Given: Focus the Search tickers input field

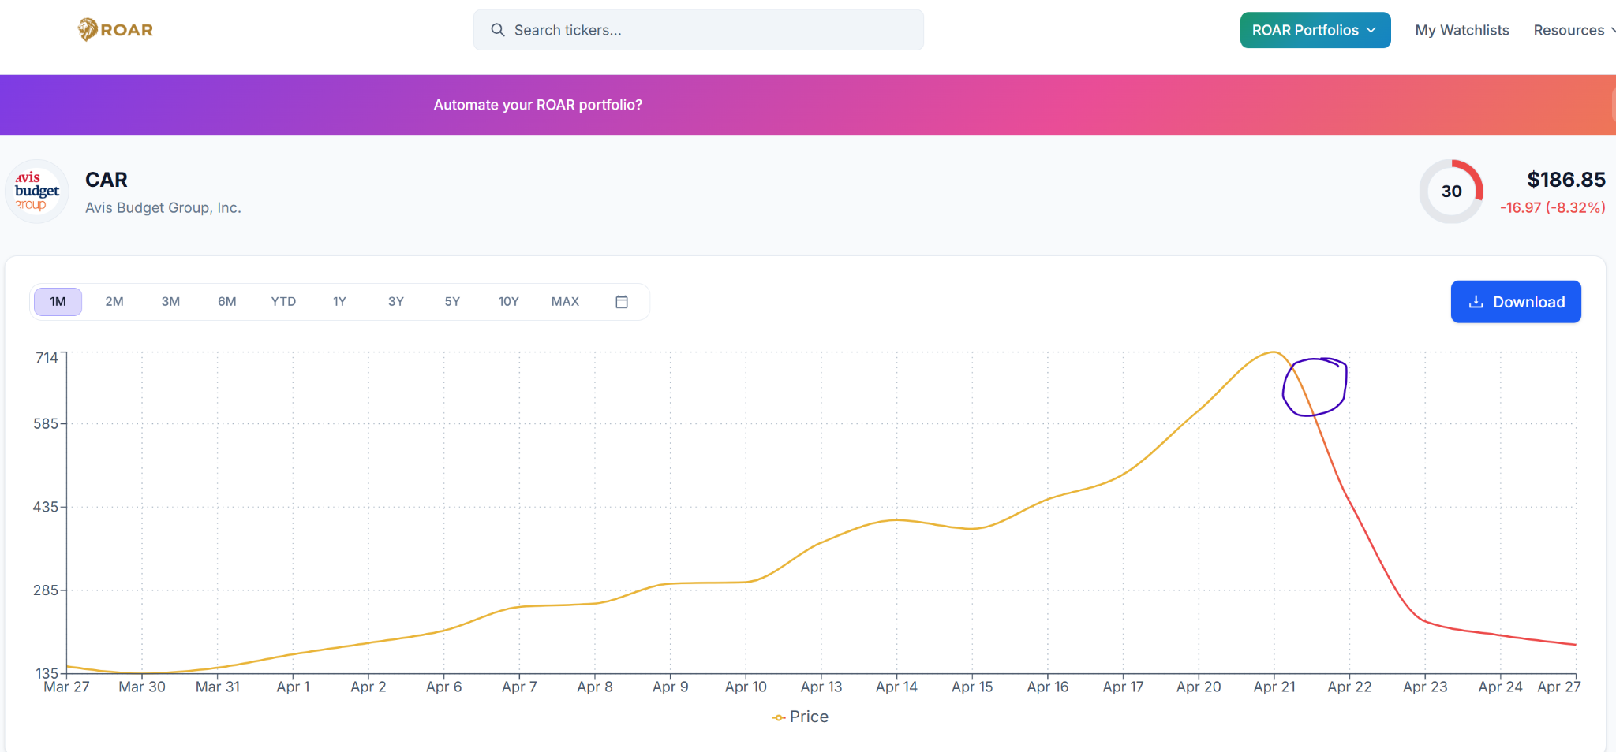Looking at the screenshot, I should [x=710, y=30].
